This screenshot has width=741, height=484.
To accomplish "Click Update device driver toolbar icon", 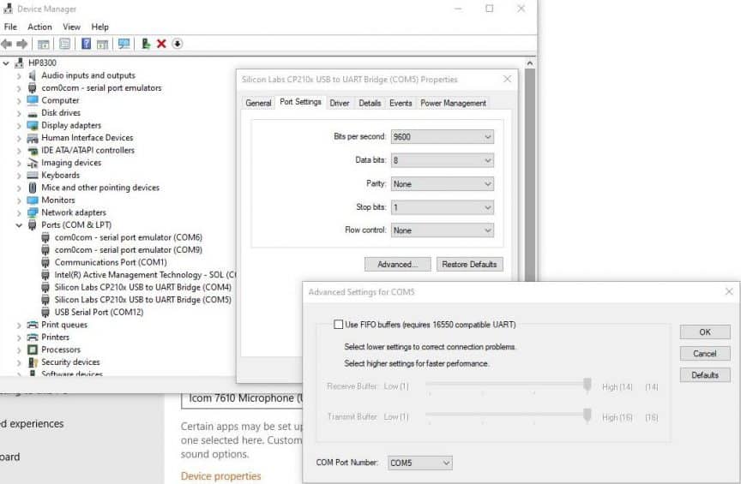I will [x=146, y=44].
